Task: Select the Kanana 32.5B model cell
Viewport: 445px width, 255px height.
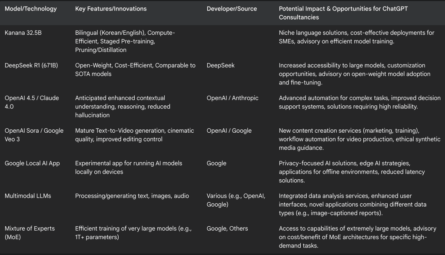Action: coord(23,33)
